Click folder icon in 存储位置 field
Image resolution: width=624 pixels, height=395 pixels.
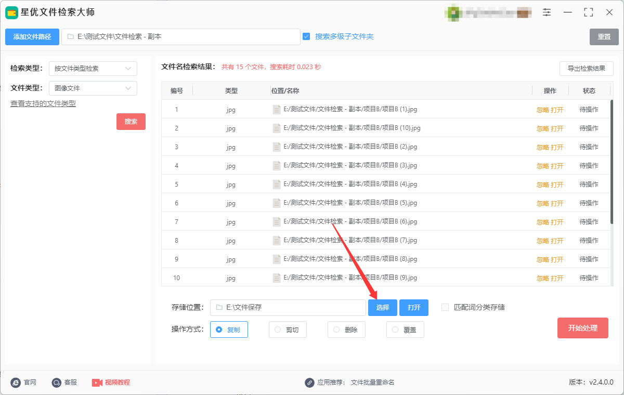[x=219, y=307]
